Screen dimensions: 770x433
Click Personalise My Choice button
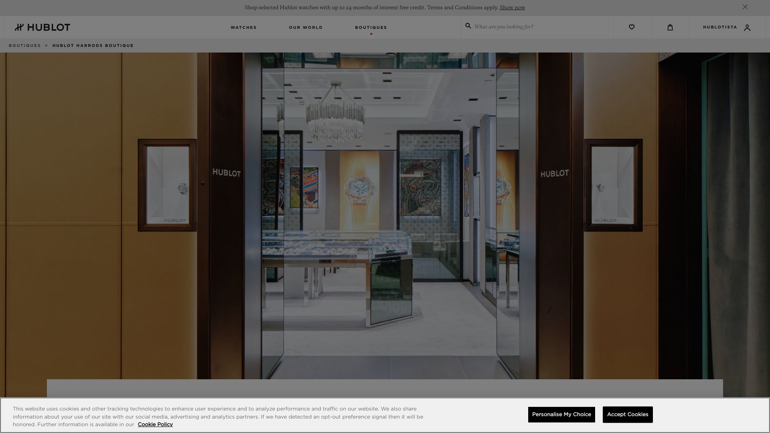(561, 415)
